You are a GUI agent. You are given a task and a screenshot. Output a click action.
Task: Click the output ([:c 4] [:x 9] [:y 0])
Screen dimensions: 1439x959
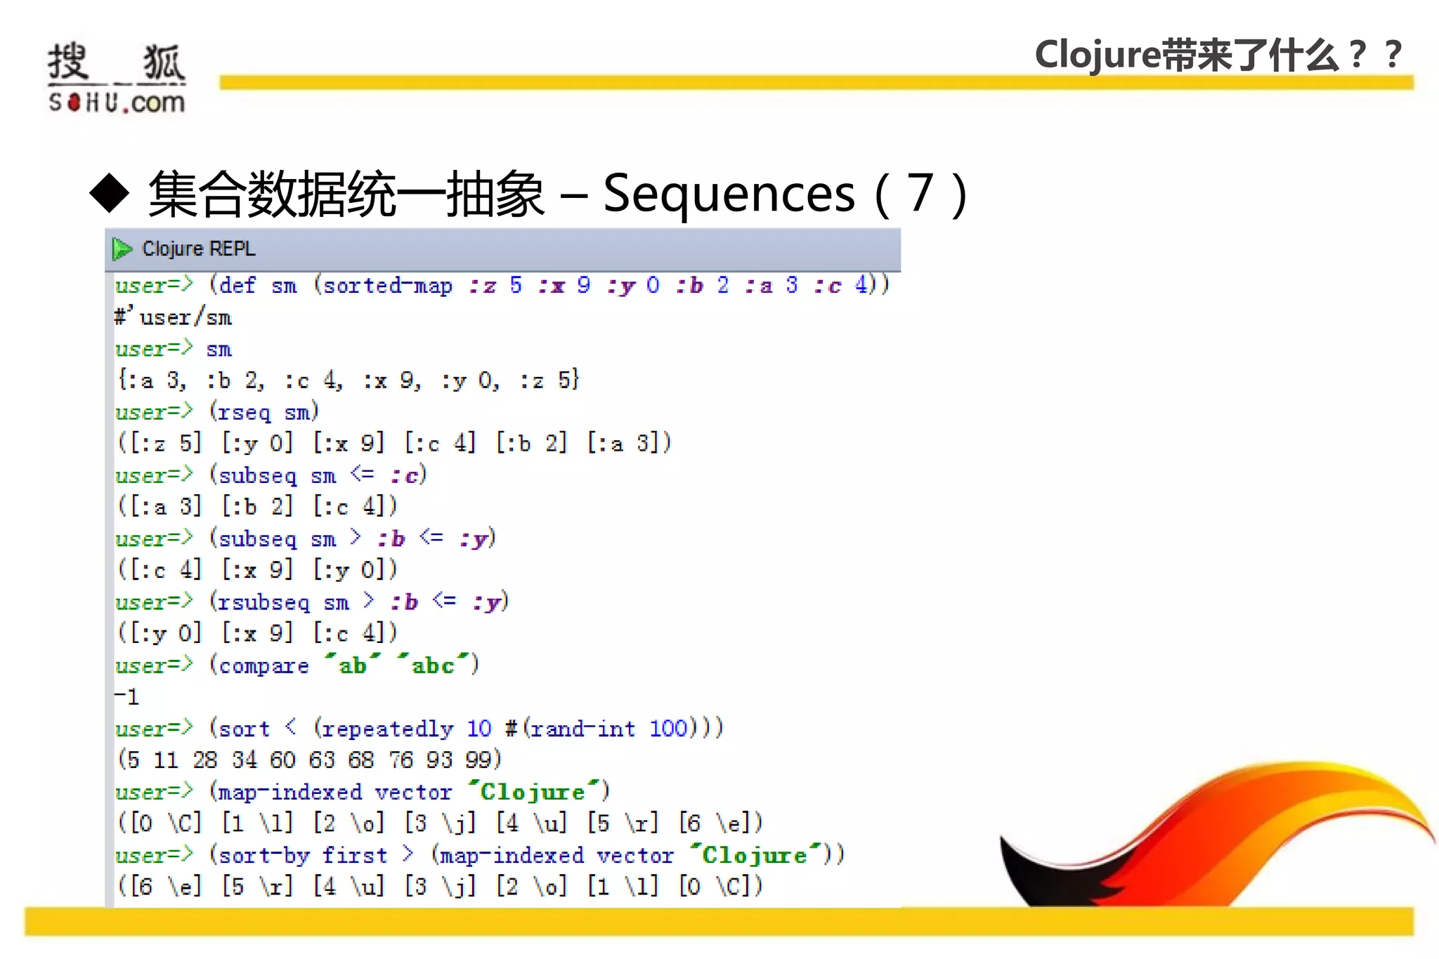pos(257,569)
